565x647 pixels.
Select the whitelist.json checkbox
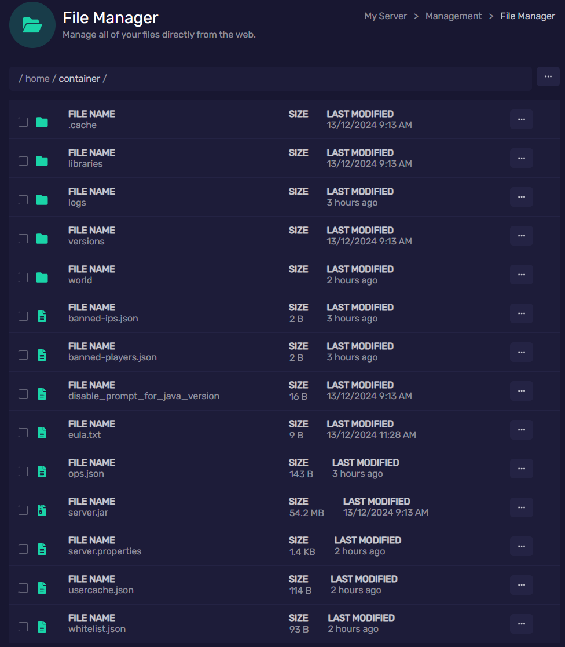[23, 626]
